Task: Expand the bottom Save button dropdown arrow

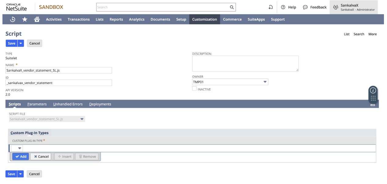Action: (20, 174)
